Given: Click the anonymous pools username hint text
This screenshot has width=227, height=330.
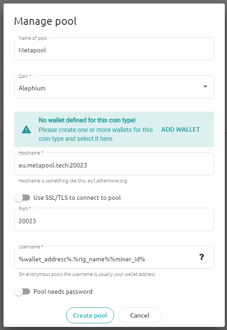Looking at the screenshot, I should [87, 274].
